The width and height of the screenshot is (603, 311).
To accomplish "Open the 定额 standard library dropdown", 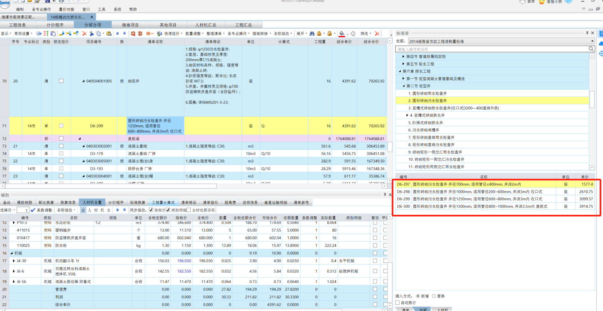I will click(592, 41).
